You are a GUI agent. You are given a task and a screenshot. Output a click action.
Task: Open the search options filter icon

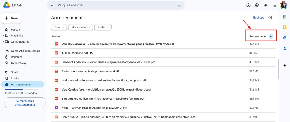pos(179,5)
